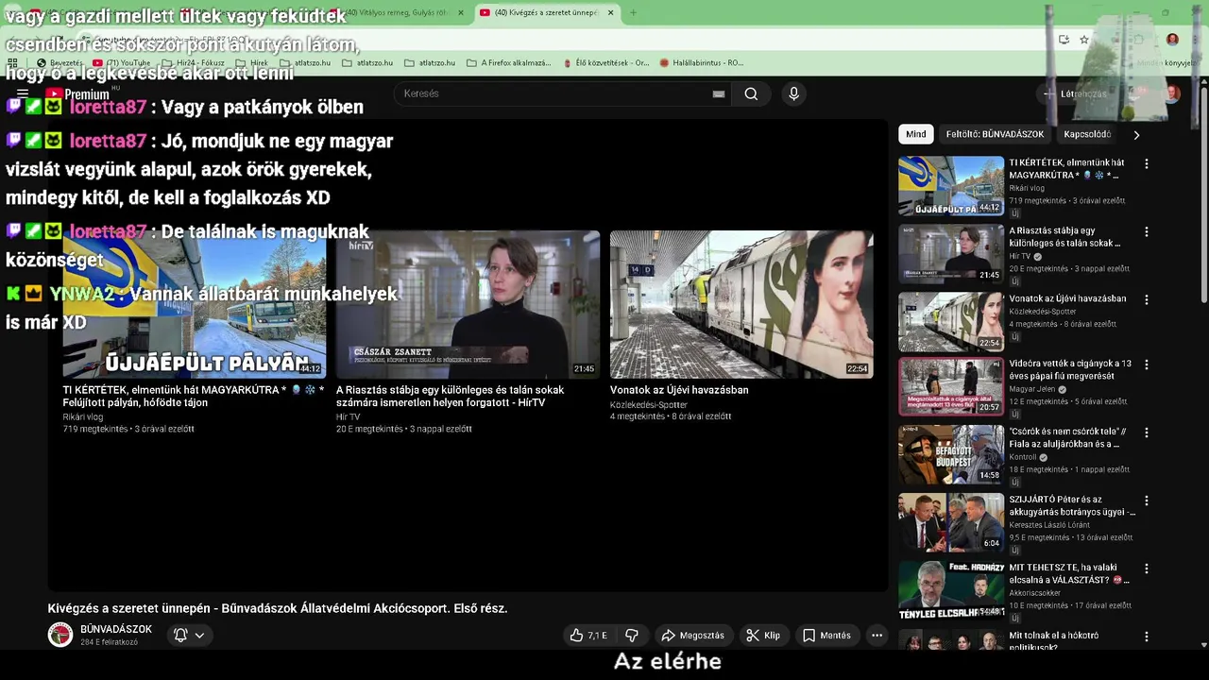Image resolution: width=1209 pixels, height=680 pixels.
Task: Save video with Mentés button
Action: tap(826, 636)
